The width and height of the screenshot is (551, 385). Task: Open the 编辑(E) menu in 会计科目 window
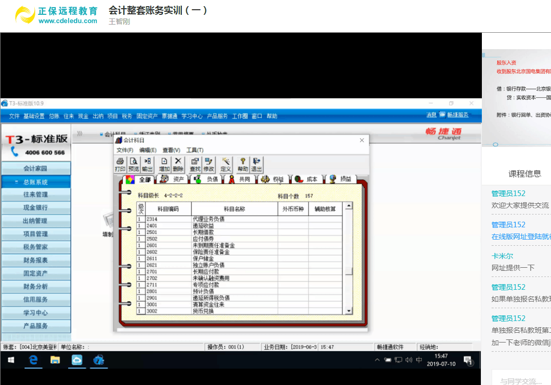click(x=148, y=150)
